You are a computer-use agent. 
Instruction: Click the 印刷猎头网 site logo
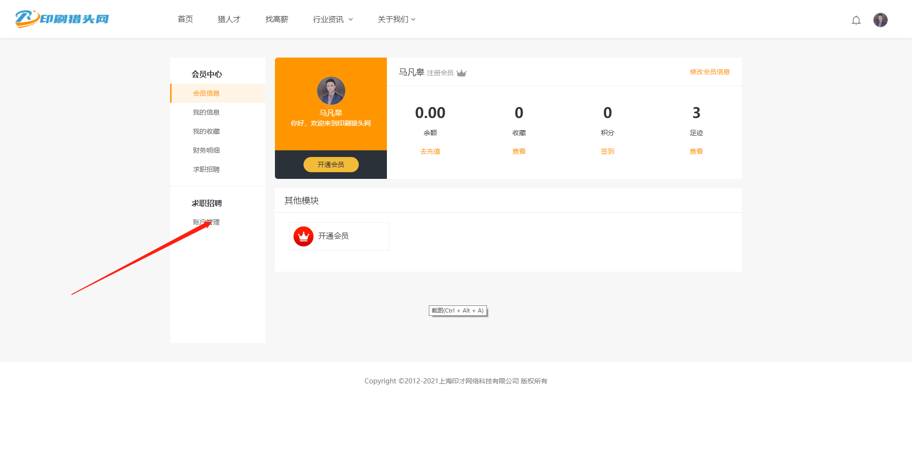(x=62, y=19)
